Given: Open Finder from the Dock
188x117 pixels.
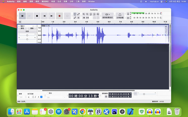Looking at the screenshot, I should pos(11,112).
